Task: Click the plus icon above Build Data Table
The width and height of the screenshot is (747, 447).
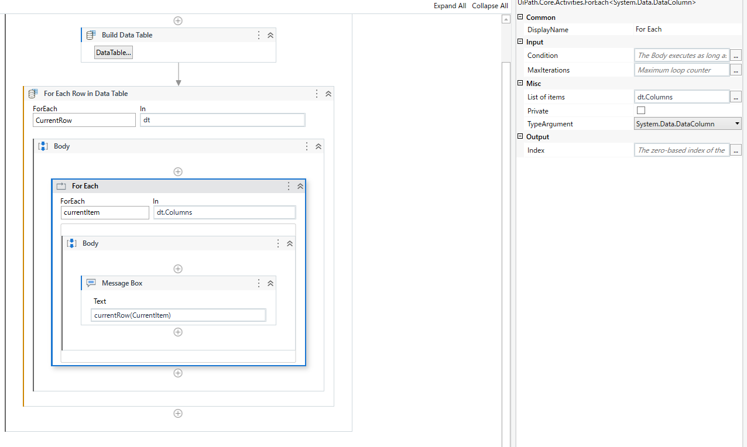Action: (178, 20)
